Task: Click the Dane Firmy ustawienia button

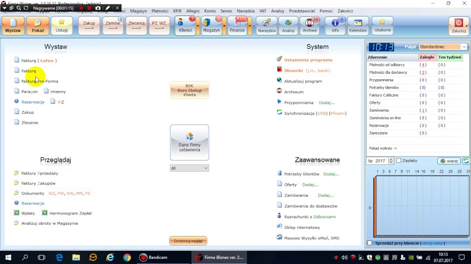Action: [190, 143]
